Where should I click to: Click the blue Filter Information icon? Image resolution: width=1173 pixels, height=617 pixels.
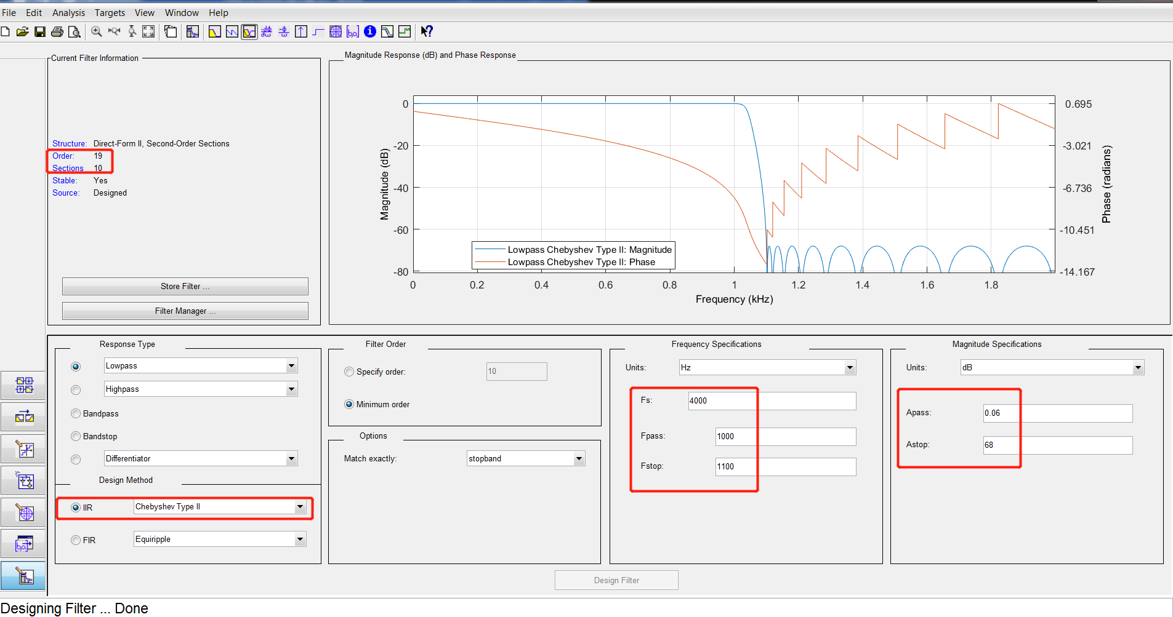tap(370, 31)
